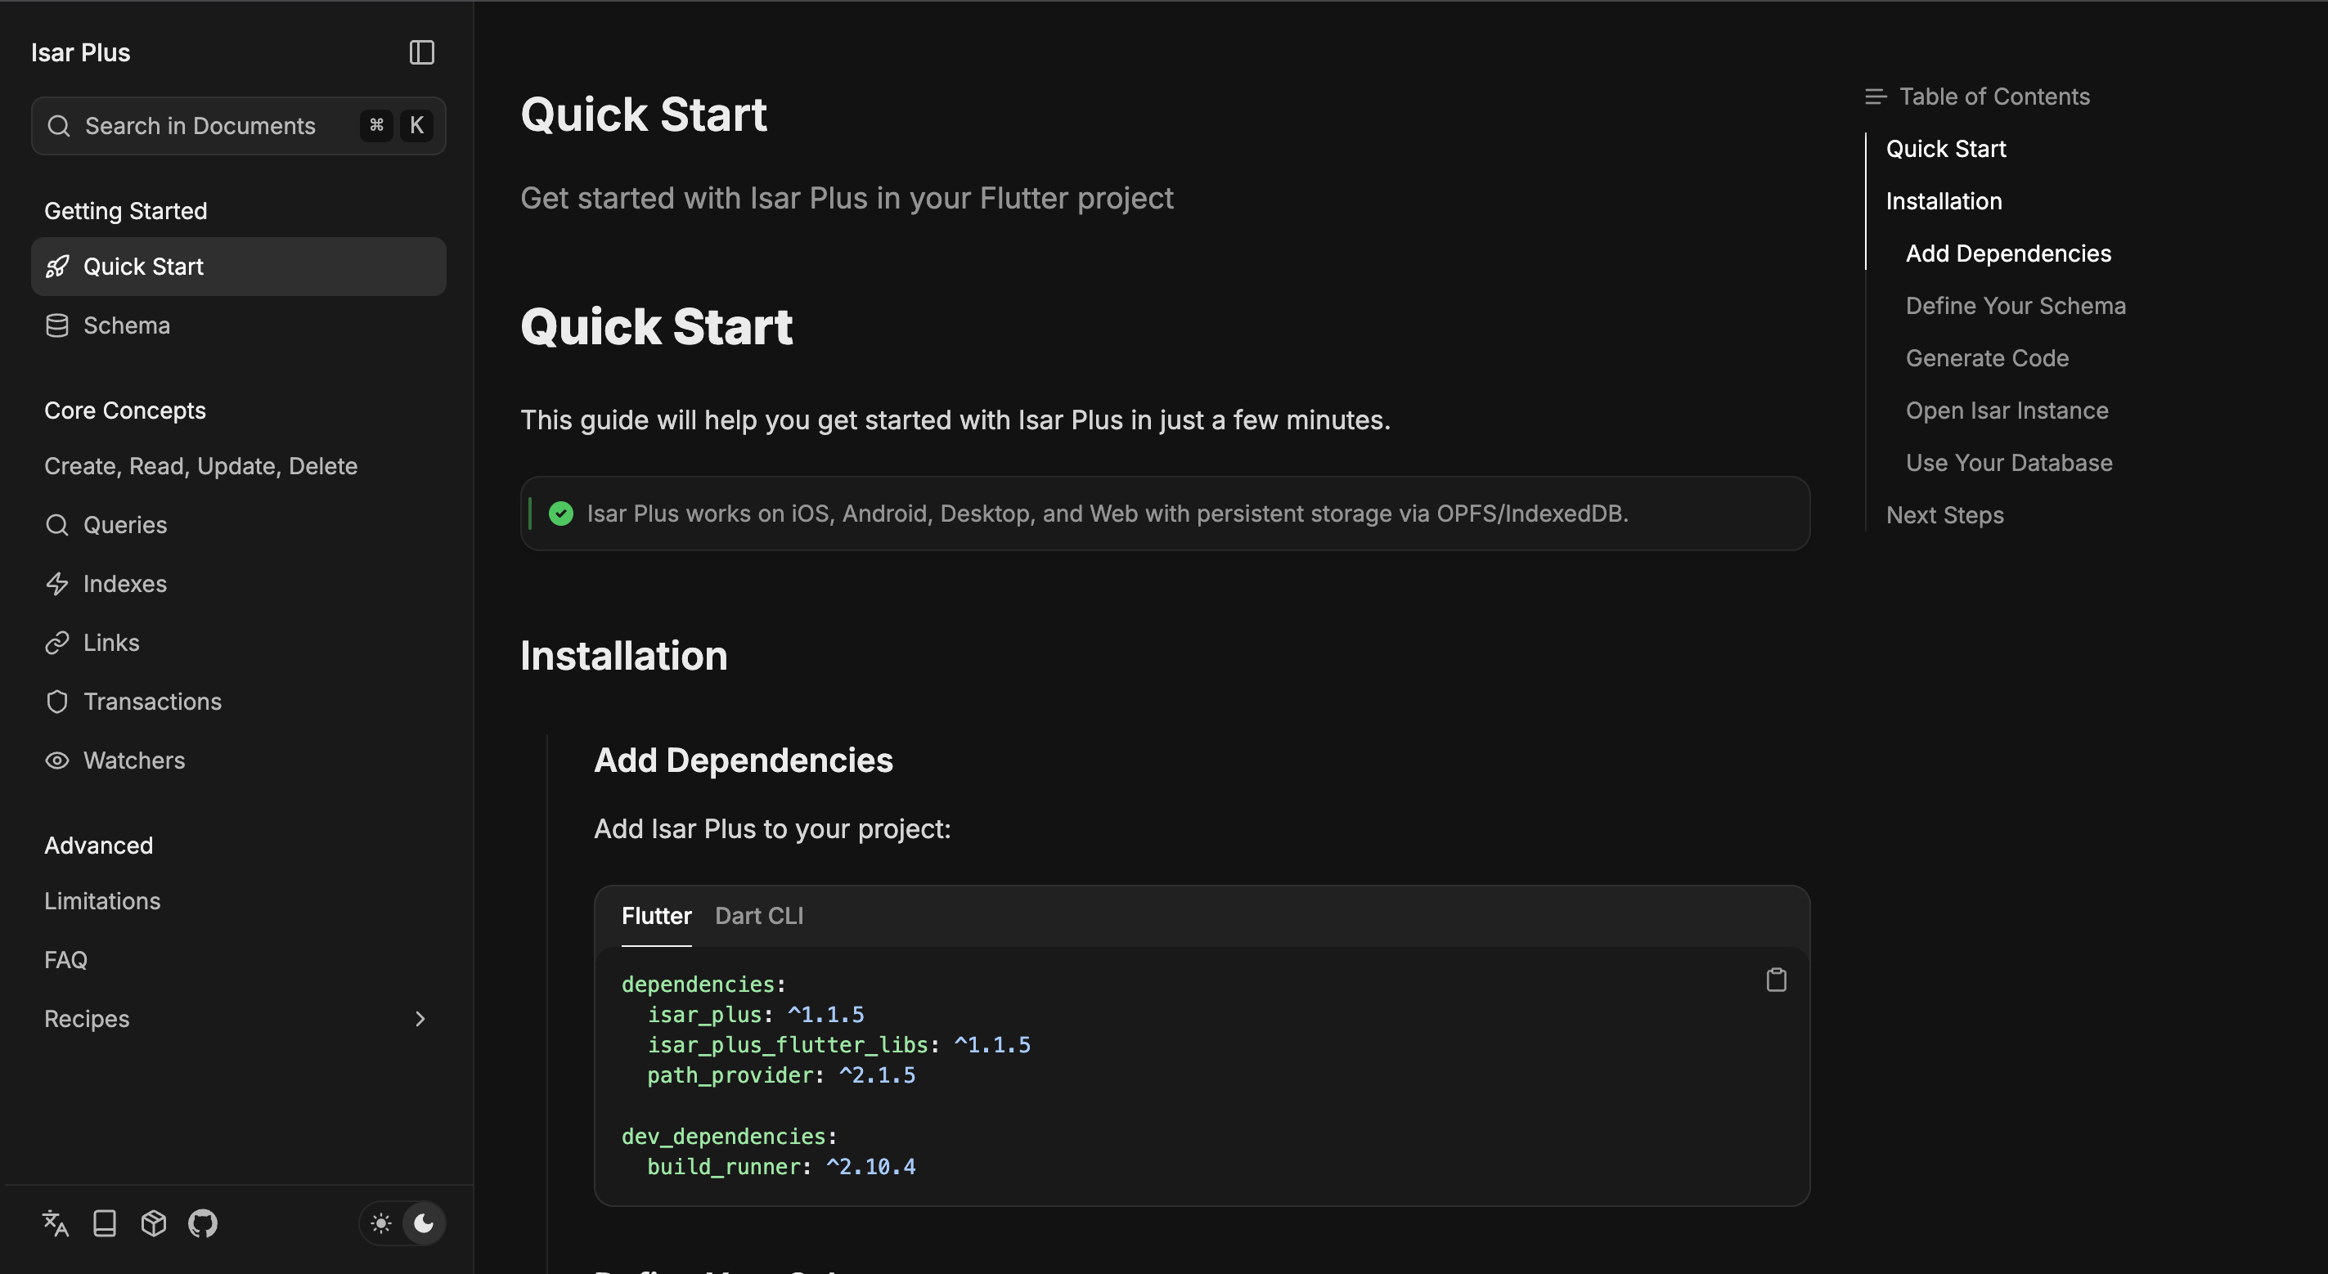The width and height of the screenshot is (2328, 1274).
Task: Enable dark mode with the moon icon
Action: tap(423, 1222)
